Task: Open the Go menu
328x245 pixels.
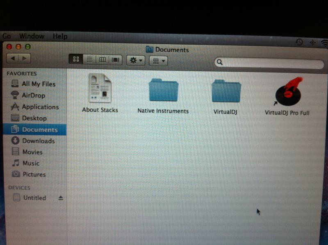Action: [7, 36]
